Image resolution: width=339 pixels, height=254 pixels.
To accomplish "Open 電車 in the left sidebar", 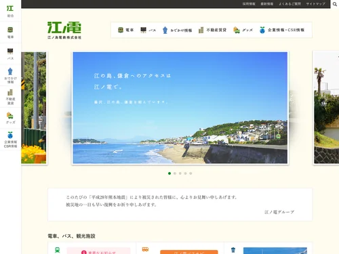I will pyautogui.click(x=10, y=33).
